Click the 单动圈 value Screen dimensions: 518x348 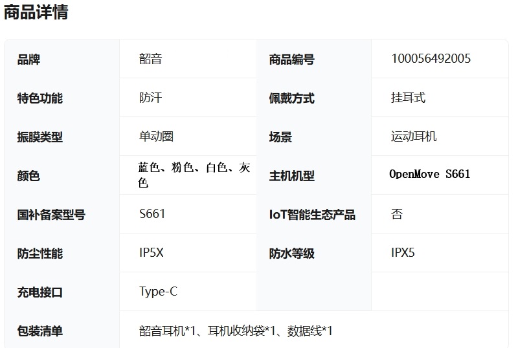(x=156, y=136)
